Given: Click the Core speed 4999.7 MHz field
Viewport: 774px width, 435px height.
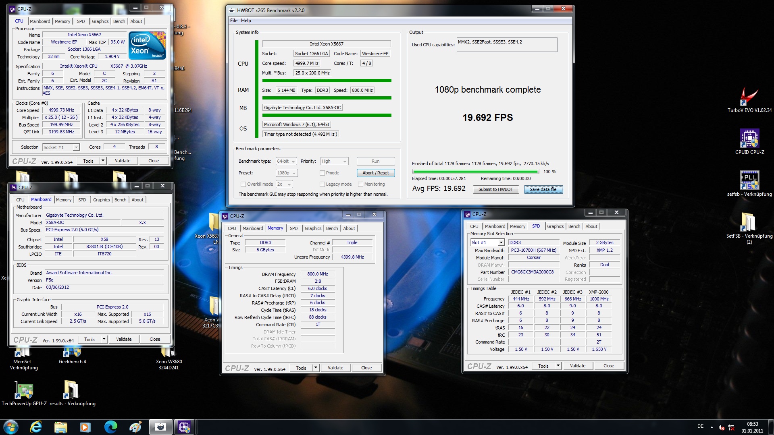Looking at the screenshot, I should (x=307, y=63).
